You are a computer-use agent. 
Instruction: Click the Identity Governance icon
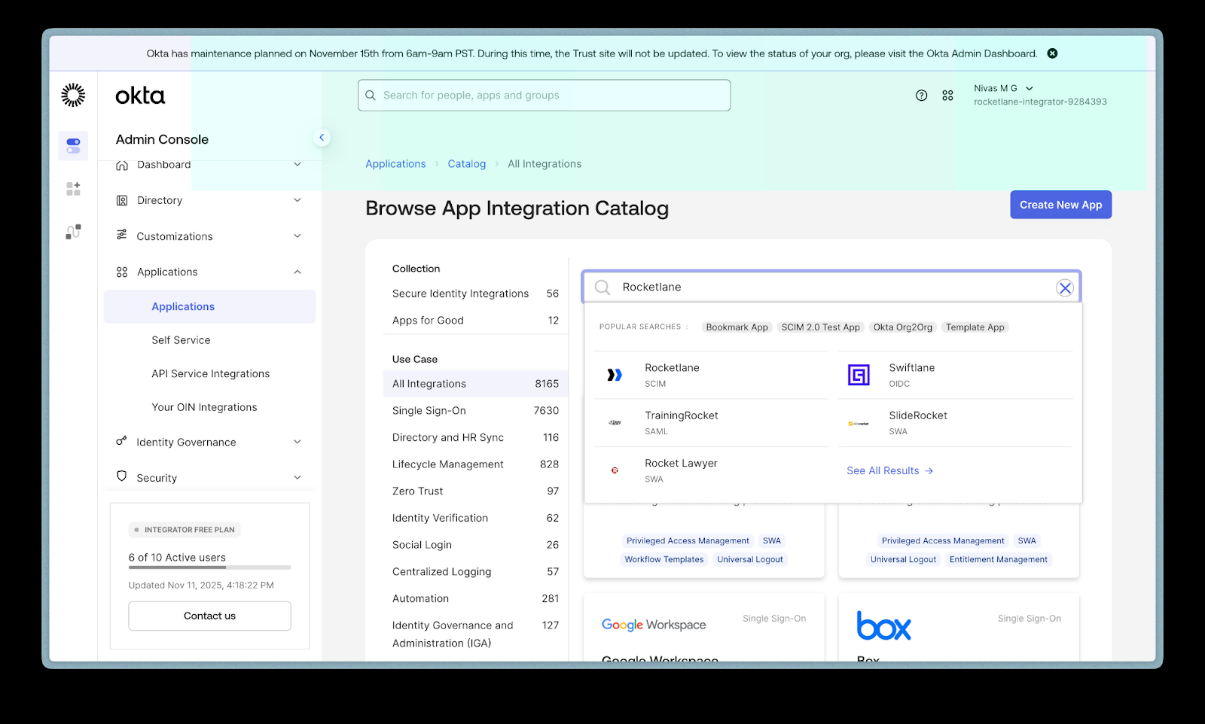click(121, 441)
